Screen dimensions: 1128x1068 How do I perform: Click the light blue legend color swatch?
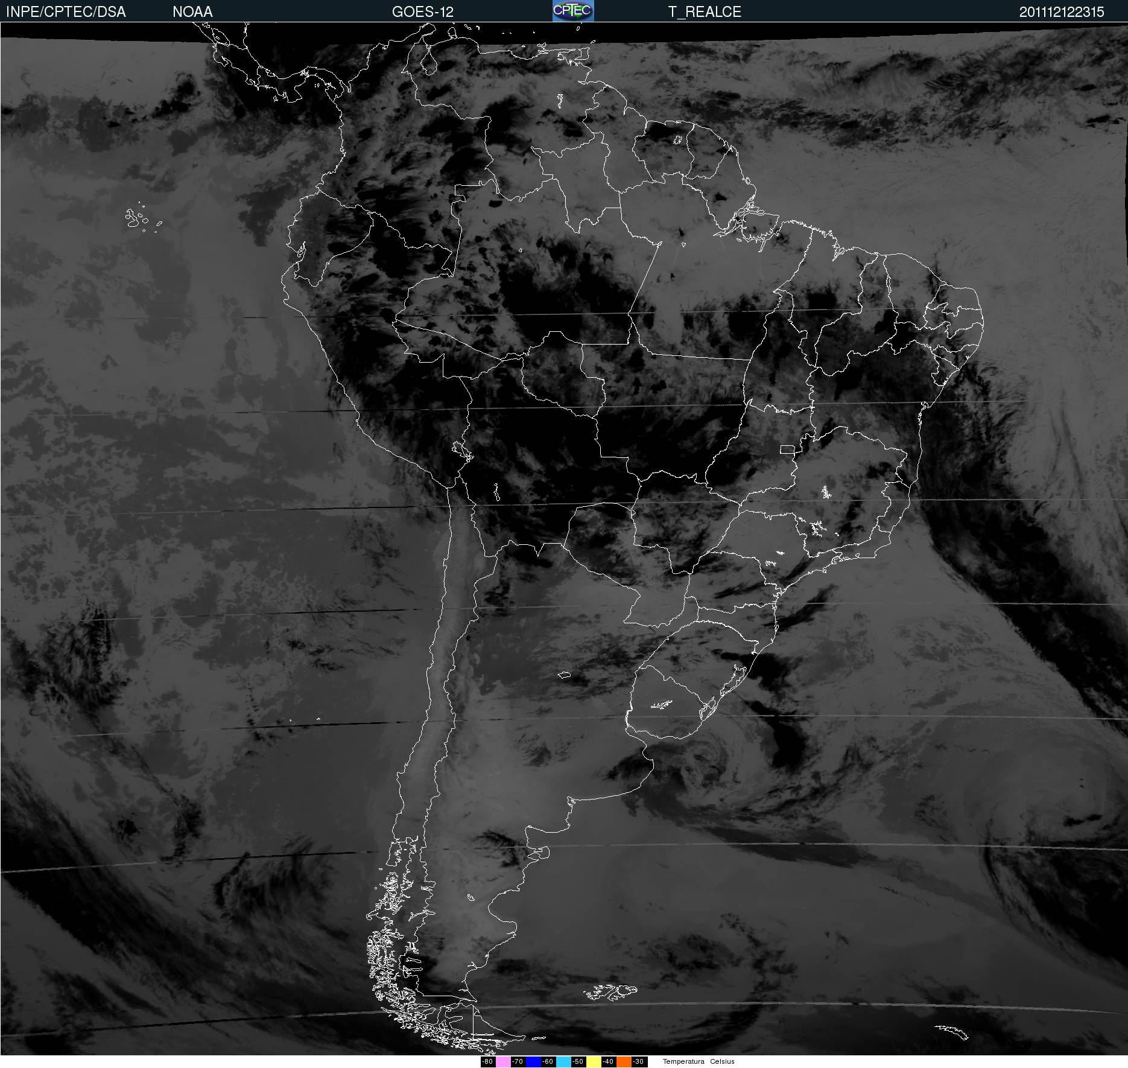[x=563, y=1061]
